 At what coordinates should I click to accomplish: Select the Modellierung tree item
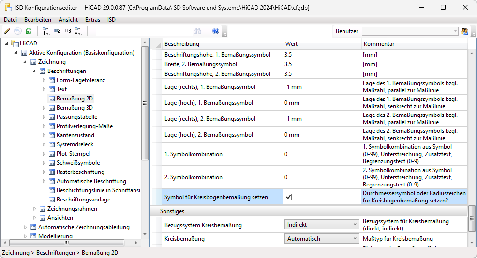point(55,236)
